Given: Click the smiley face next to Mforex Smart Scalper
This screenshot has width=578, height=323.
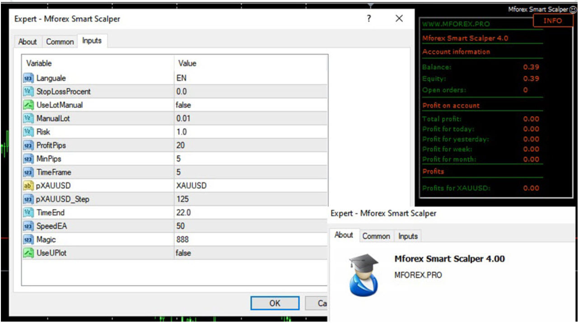Looking at the screenshot, I should pos(573,9).
